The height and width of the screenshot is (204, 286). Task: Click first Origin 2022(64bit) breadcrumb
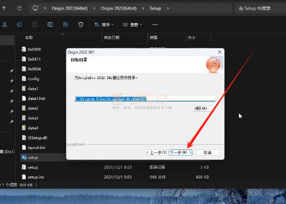tap(70, 8)
